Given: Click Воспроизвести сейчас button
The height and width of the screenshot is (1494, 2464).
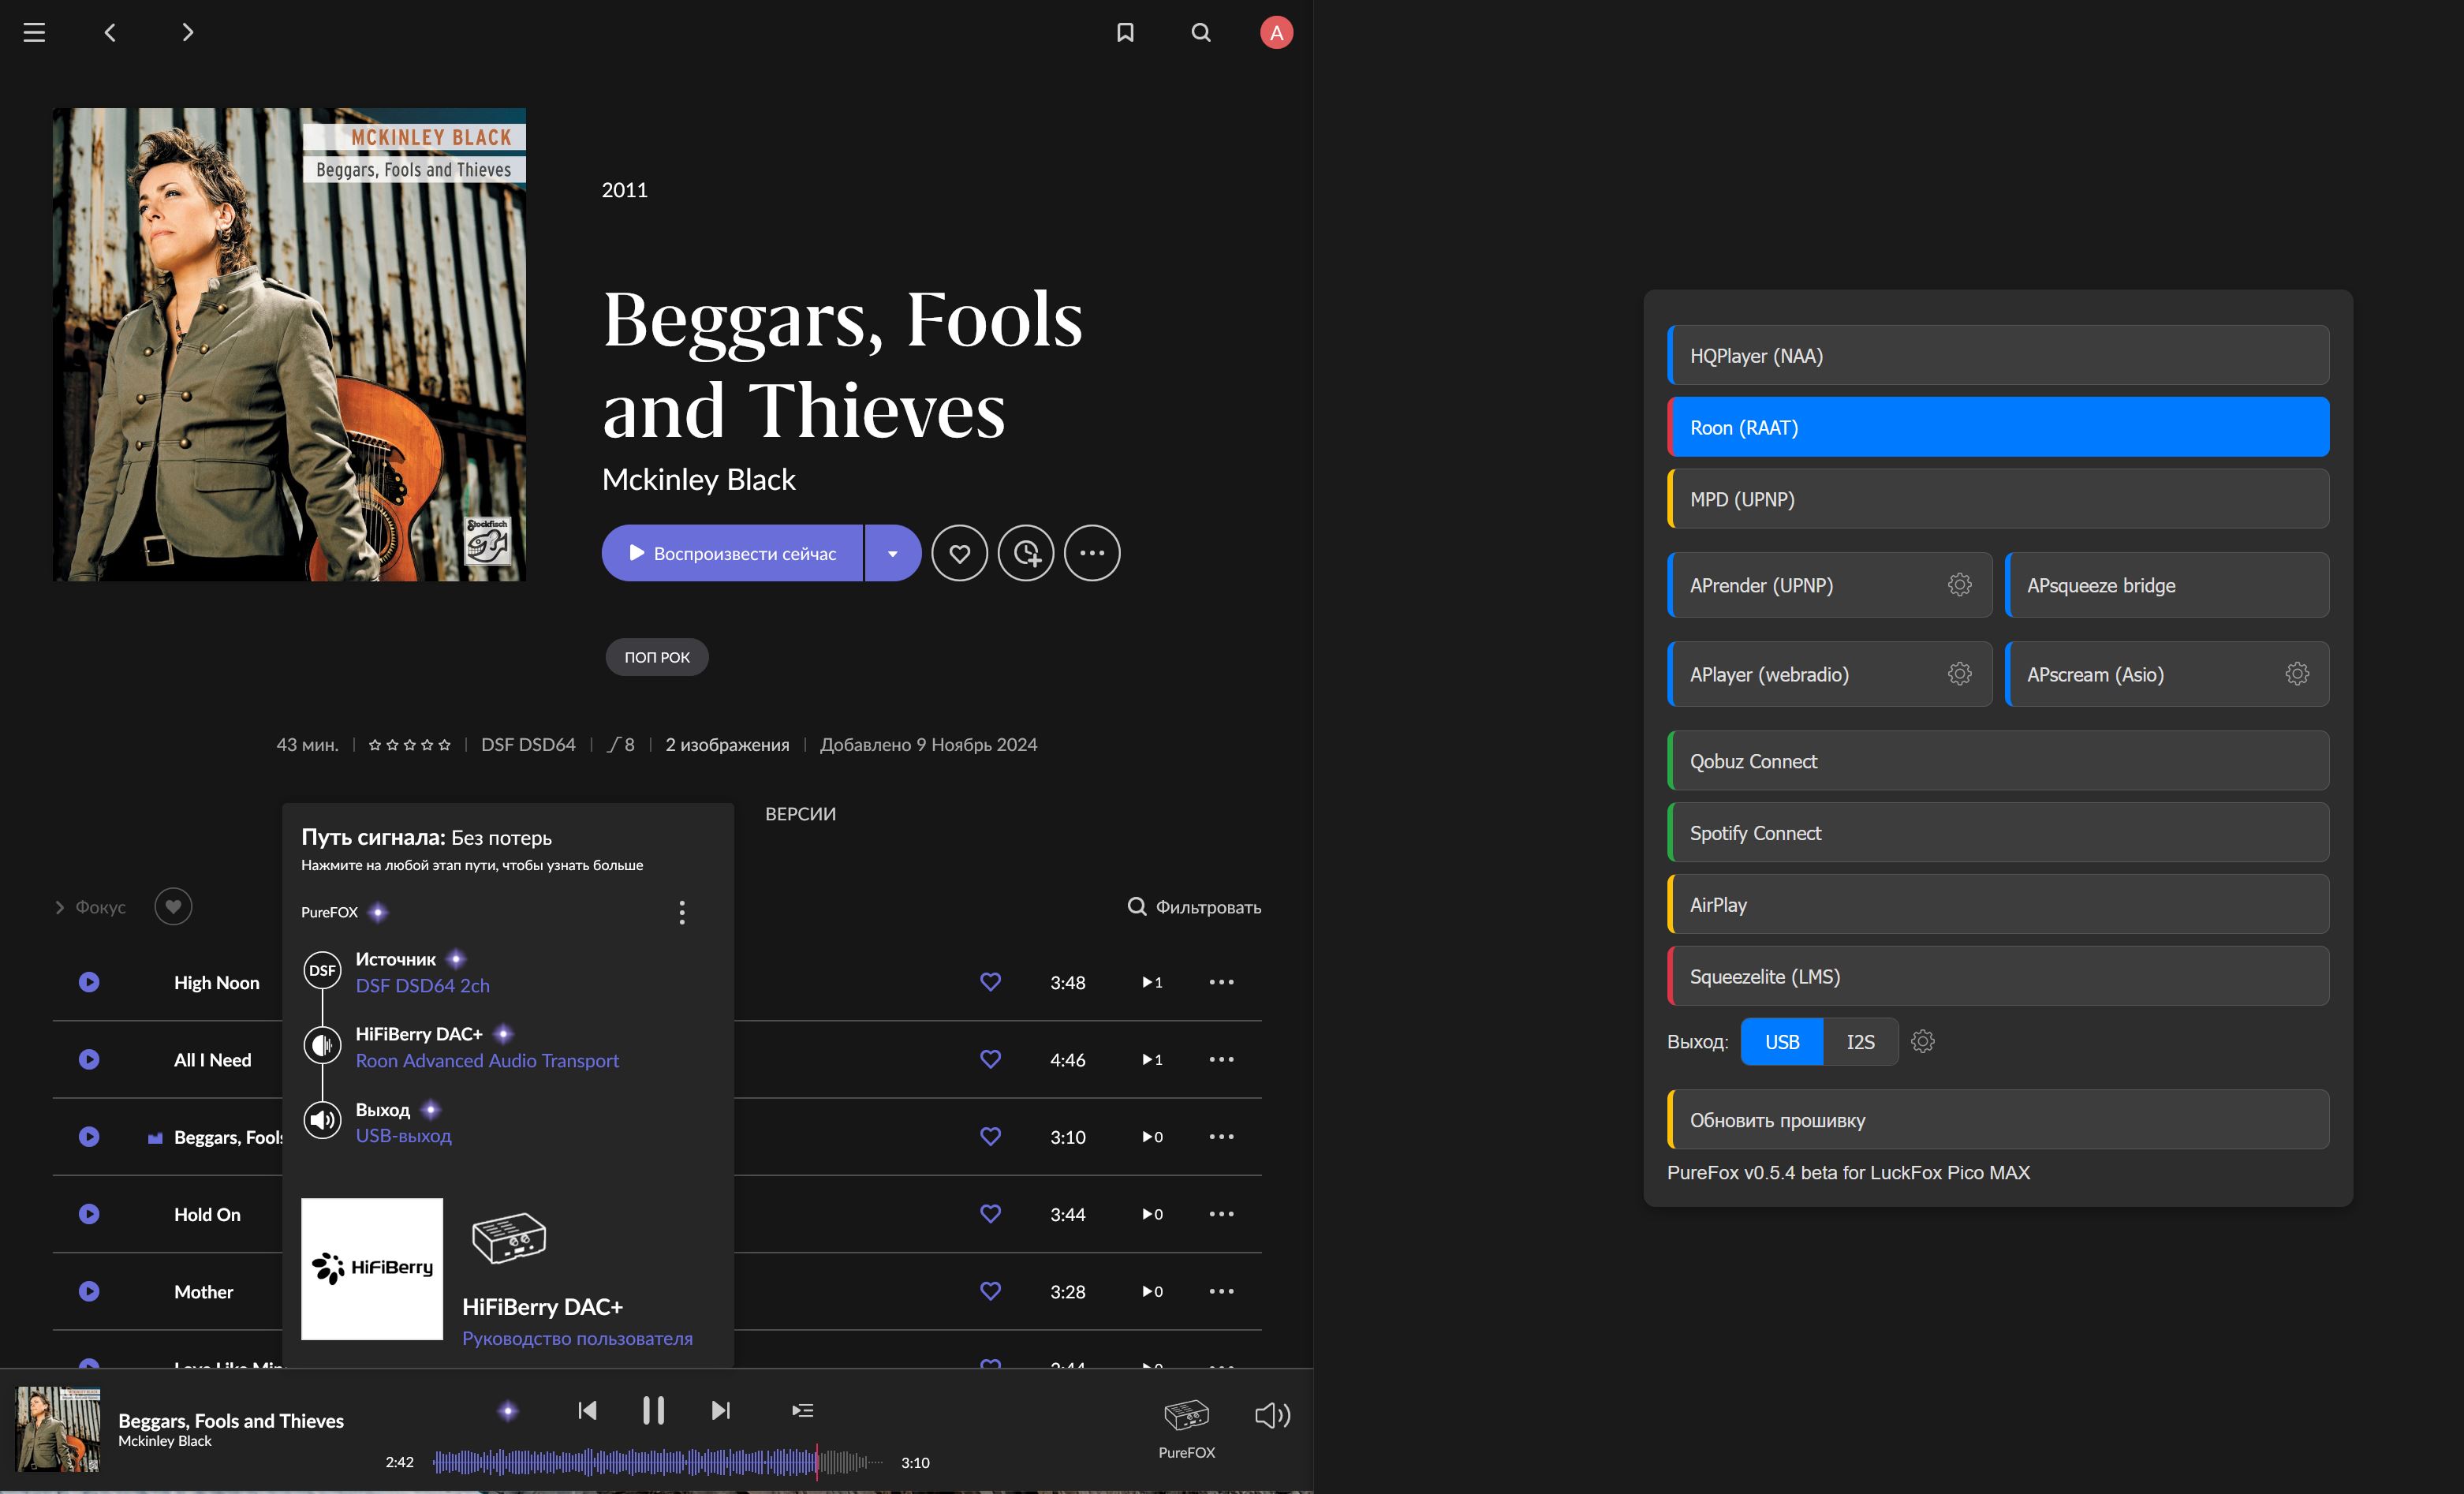Looking at the screenshot, I should (732, 553).
